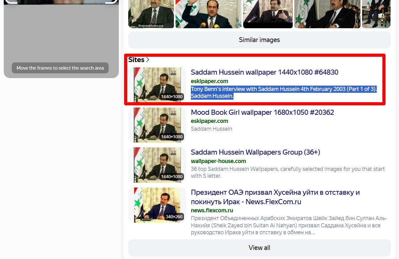The height and width of the screenshot is (259, 399).
Task: Open the News.FlexCom.ru Russian headline link
Action: coord(275,197)
